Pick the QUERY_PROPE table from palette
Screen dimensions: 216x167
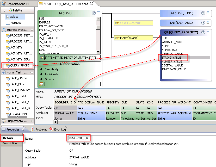[19, 65]
